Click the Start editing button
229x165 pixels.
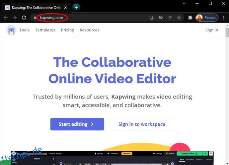tap(77, 124)
